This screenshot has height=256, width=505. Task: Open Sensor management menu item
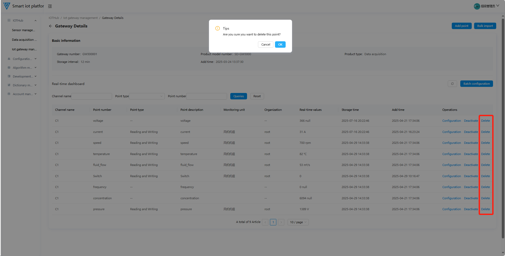(23, 30)
